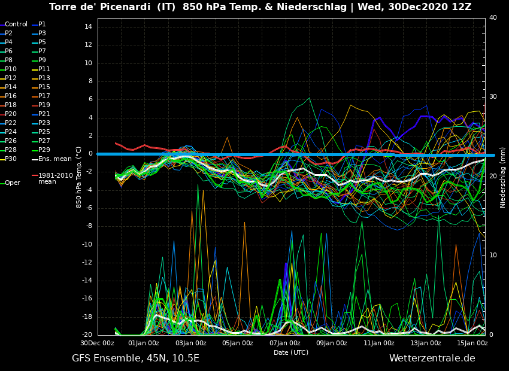
Task: Click the '30Dec 00z' date label
Action: [98, 343]
